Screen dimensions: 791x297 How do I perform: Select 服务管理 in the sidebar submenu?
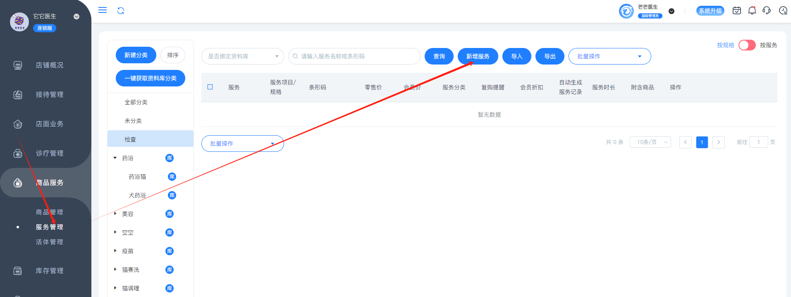[50, 227]
